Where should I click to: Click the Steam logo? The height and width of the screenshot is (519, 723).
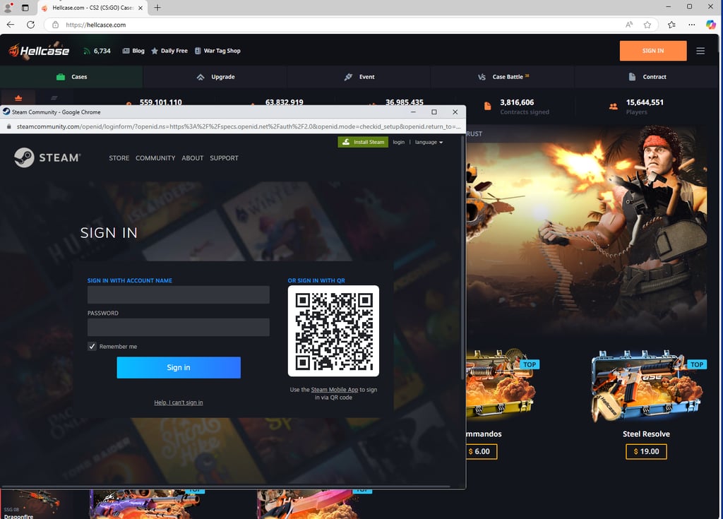point(47,157)
